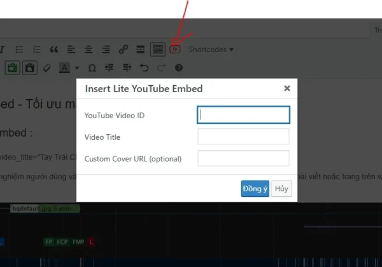Toggle the toolbar kitchen sink

pyautogui.click(x=158, y=50)
